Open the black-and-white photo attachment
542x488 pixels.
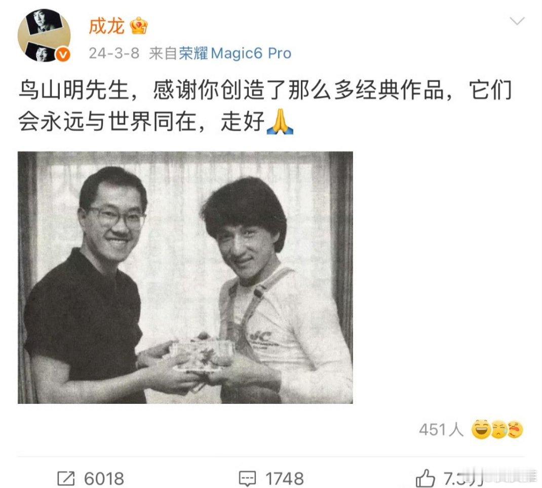(x=185, y=277)
